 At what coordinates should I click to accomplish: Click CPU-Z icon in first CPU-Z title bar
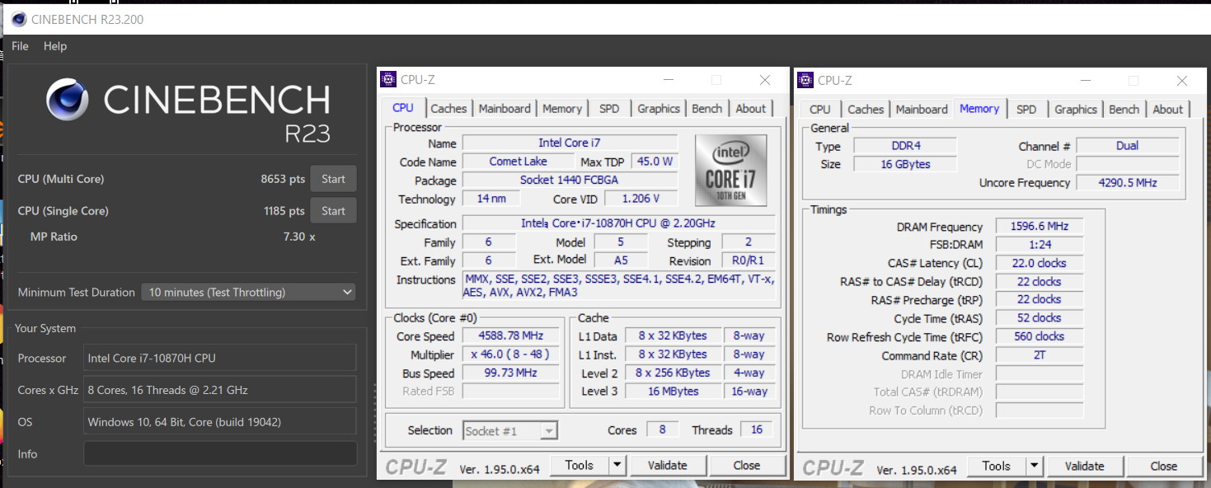tap(388, 79)
